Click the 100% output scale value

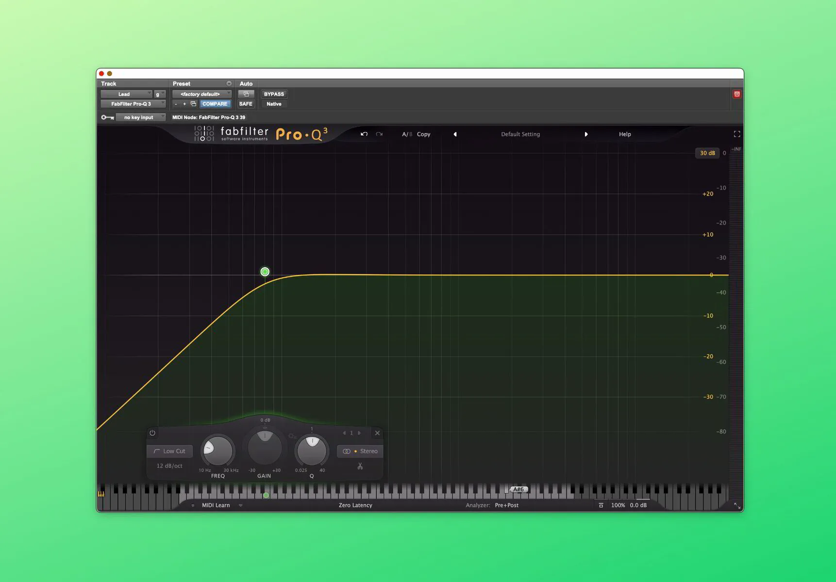click(618, 505)
